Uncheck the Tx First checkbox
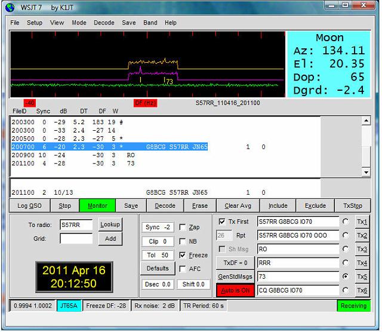This screenshot has height=332, width=382. pos(222,222)
